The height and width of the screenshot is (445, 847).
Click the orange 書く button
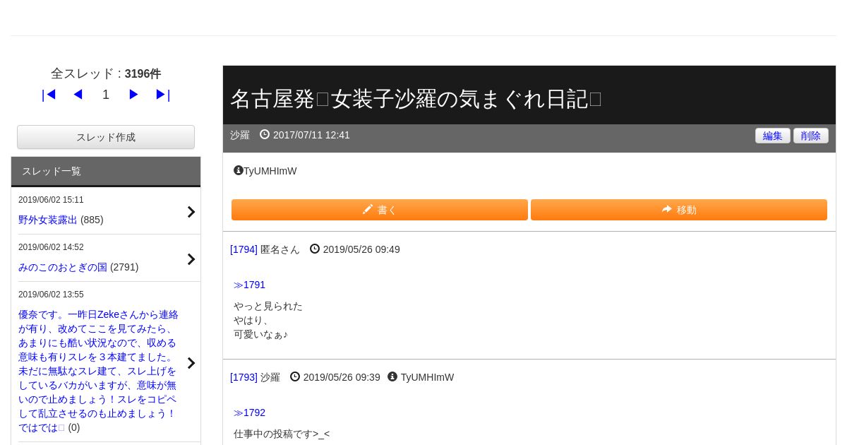tap(380, 210)
